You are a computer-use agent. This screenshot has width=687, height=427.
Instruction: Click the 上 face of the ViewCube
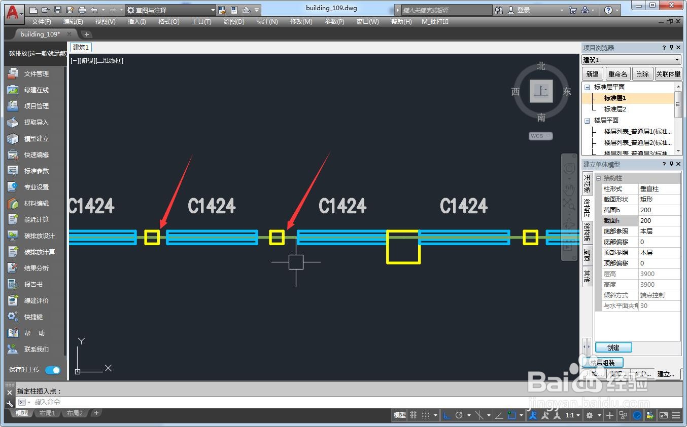click(541, 92)
